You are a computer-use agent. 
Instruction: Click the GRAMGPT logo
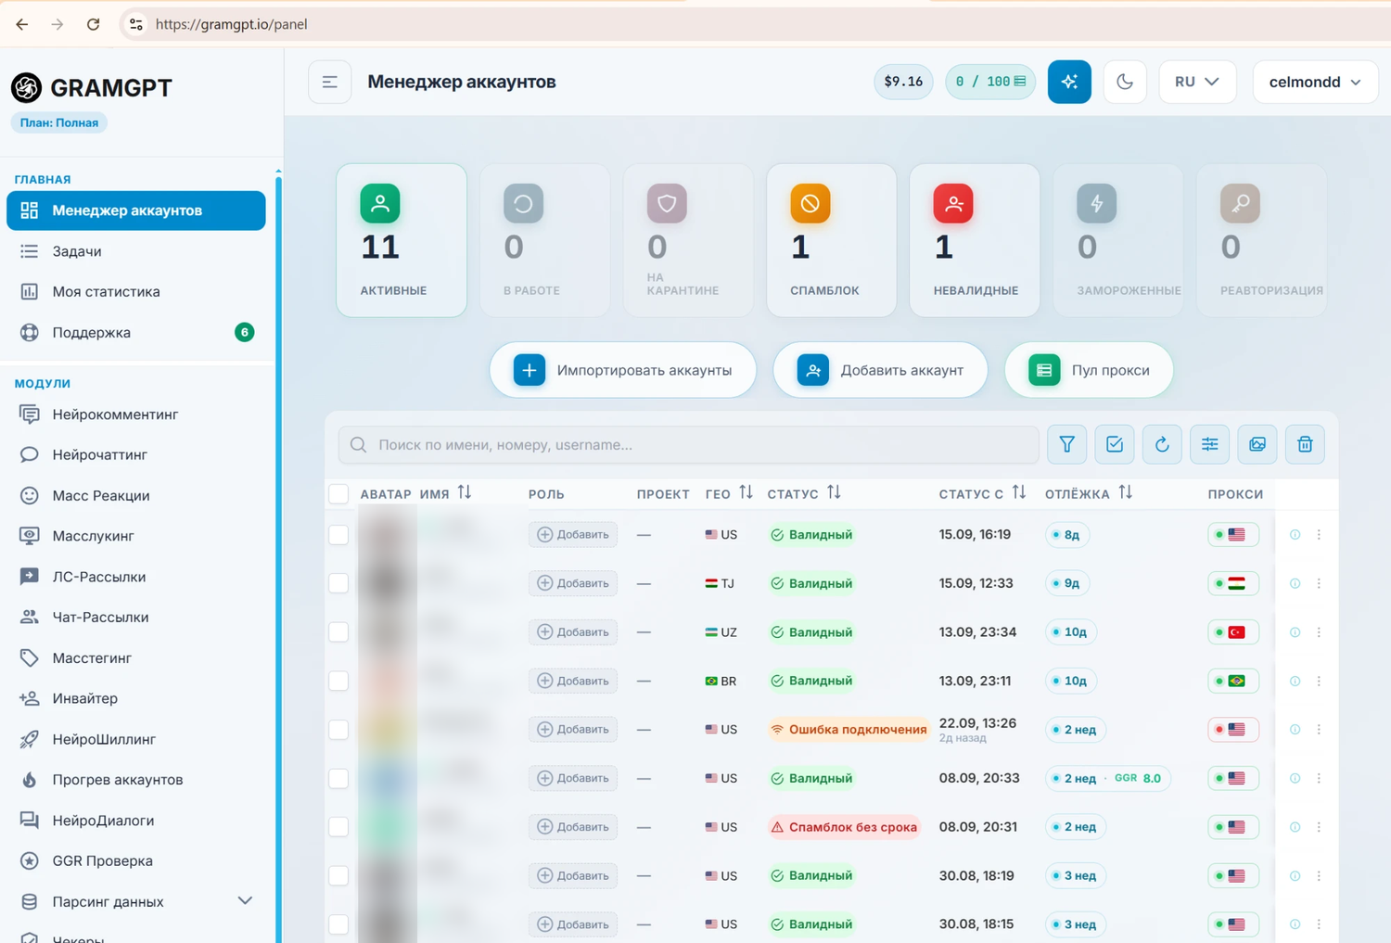click(92, 87)
